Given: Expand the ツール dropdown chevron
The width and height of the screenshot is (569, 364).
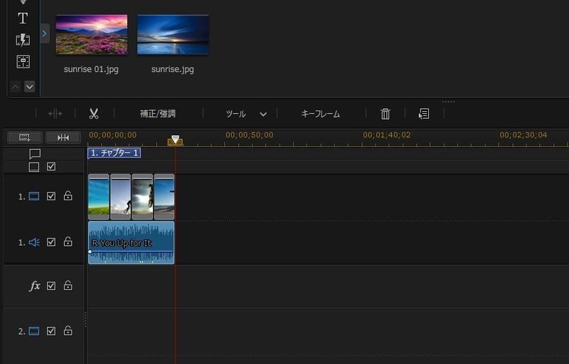Looking at the screenshot, I should click(x=263, y=115).
